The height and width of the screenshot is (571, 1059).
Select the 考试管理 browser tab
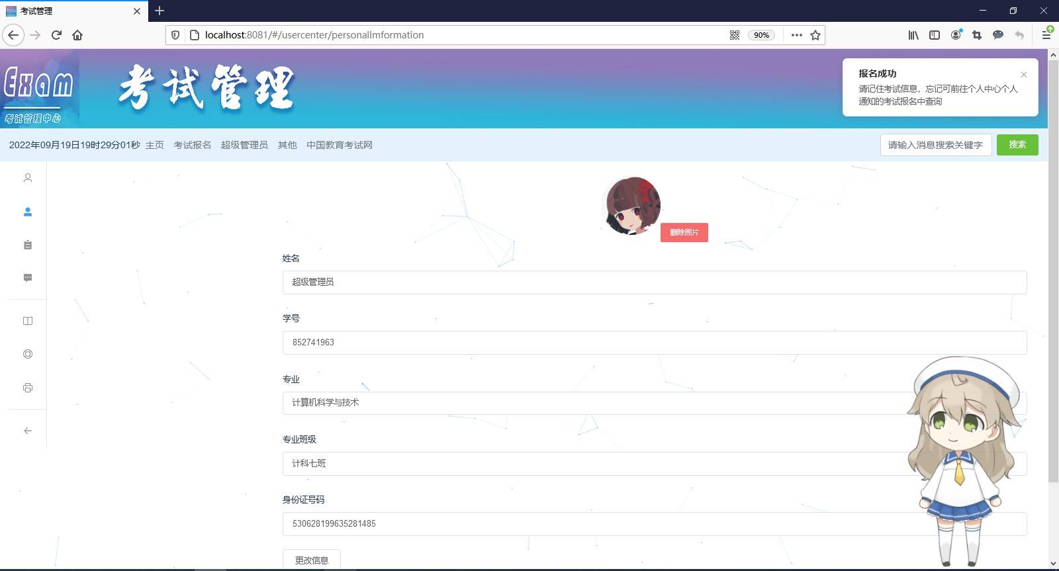tap(73, 11)
